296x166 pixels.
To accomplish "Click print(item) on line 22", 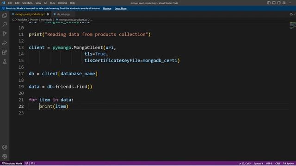I will [54, 107].
